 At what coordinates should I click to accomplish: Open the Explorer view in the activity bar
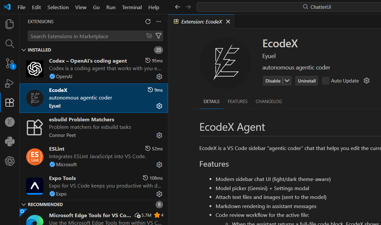[9, 24]
